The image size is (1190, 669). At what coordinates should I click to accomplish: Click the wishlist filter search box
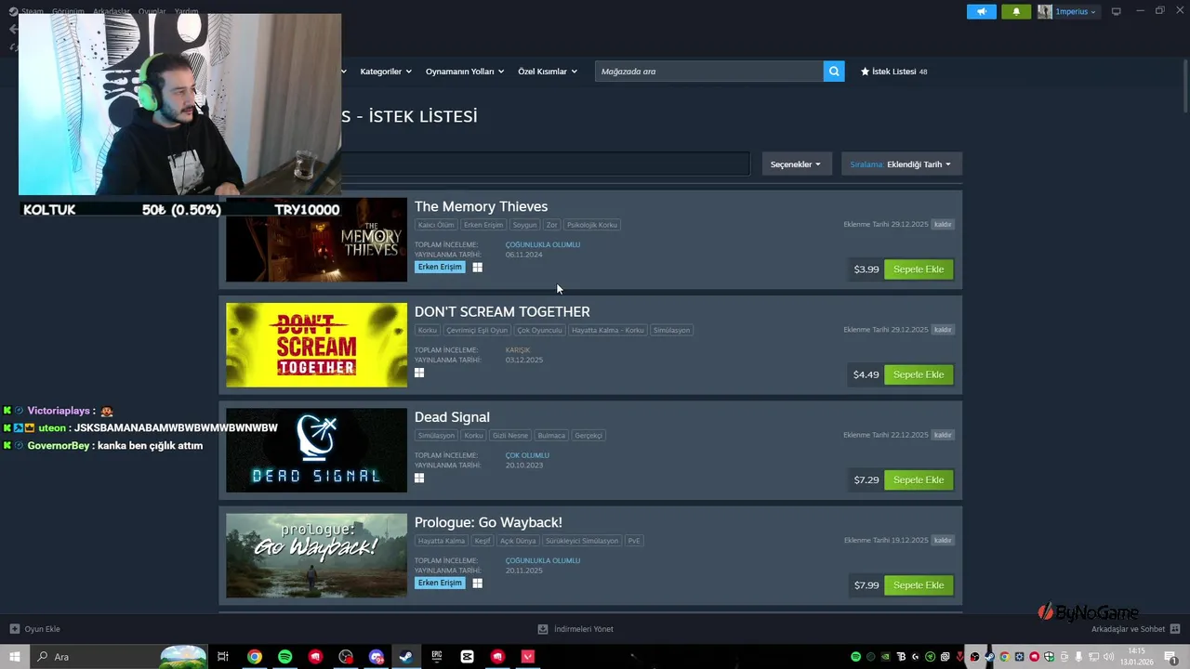[545, 164]
